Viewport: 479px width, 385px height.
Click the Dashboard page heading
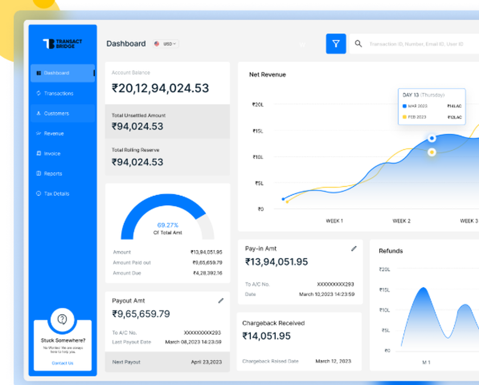126,44
